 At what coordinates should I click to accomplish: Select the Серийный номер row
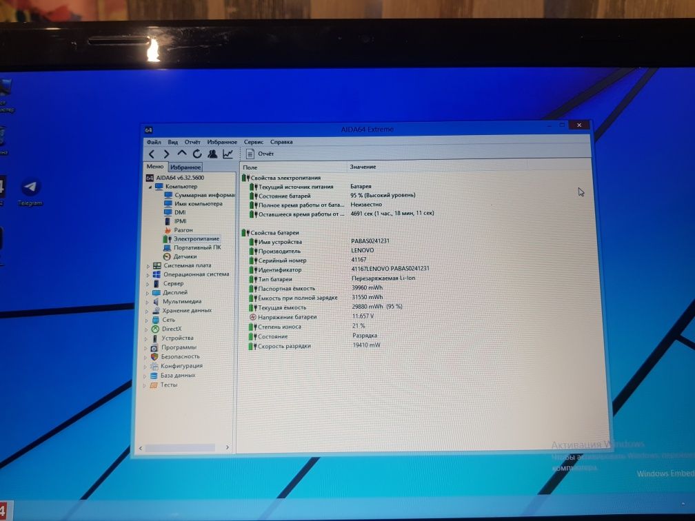coord(308,260)
